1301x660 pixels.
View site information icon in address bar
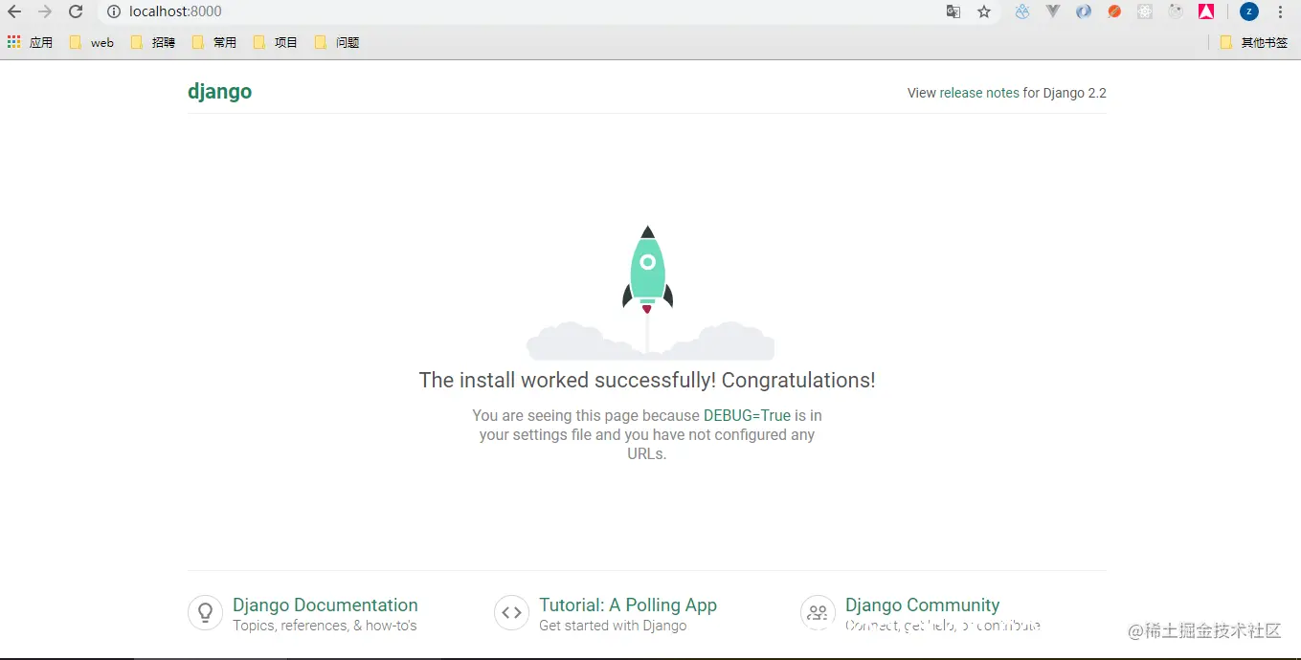114,11
